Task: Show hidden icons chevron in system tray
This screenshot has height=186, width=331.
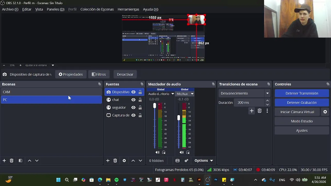Action: [x=255, y=180]
